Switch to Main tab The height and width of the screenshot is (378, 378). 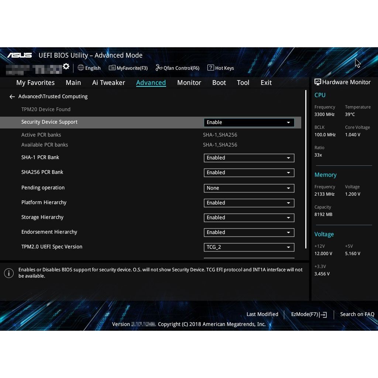coord(73,83)
